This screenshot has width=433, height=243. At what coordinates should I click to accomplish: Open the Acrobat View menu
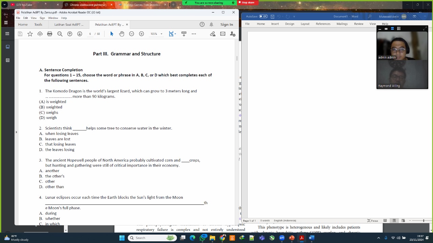pos(34,18)
